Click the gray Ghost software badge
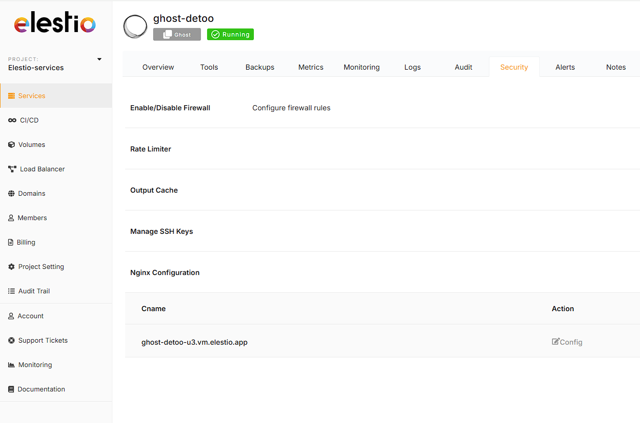Image resolution: width=640 pixels, height=423 pixels. [x=177, y=35]
